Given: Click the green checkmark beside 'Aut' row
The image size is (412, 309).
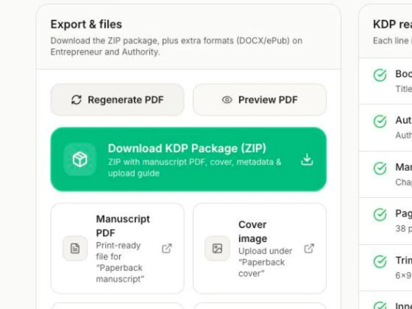Looking at the screenshot, I should 380,122.
